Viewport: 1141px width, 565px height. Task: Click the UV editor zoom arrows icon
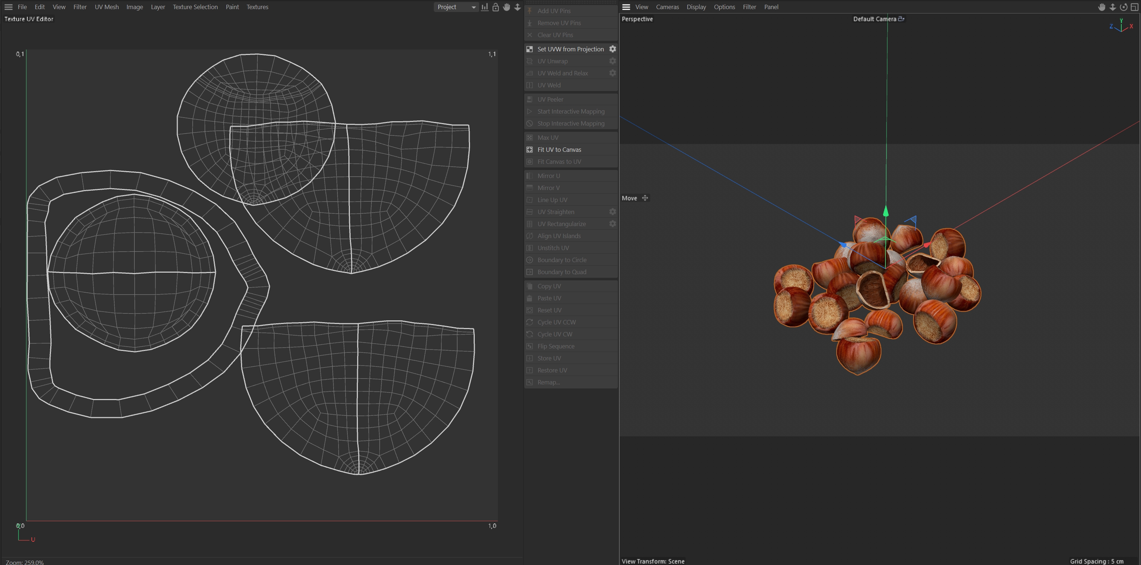point(517,7)
